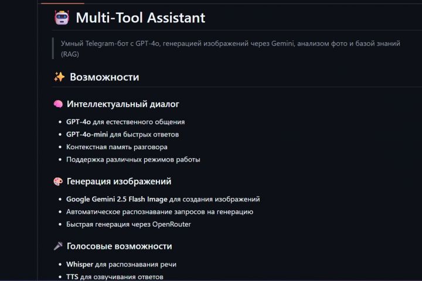422x281 pixels.
Task: Click the Автоматическое распознавание запросов bullet
Action: pyautogui.click(x=159, y=212)
